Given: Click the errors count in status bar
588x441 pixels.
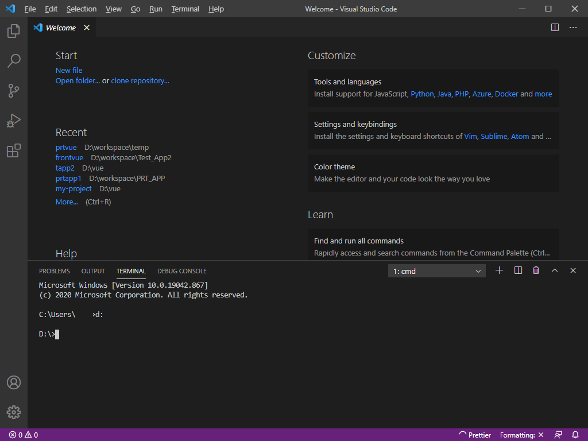Looking at the screenshot, I should tap(16, 435).
